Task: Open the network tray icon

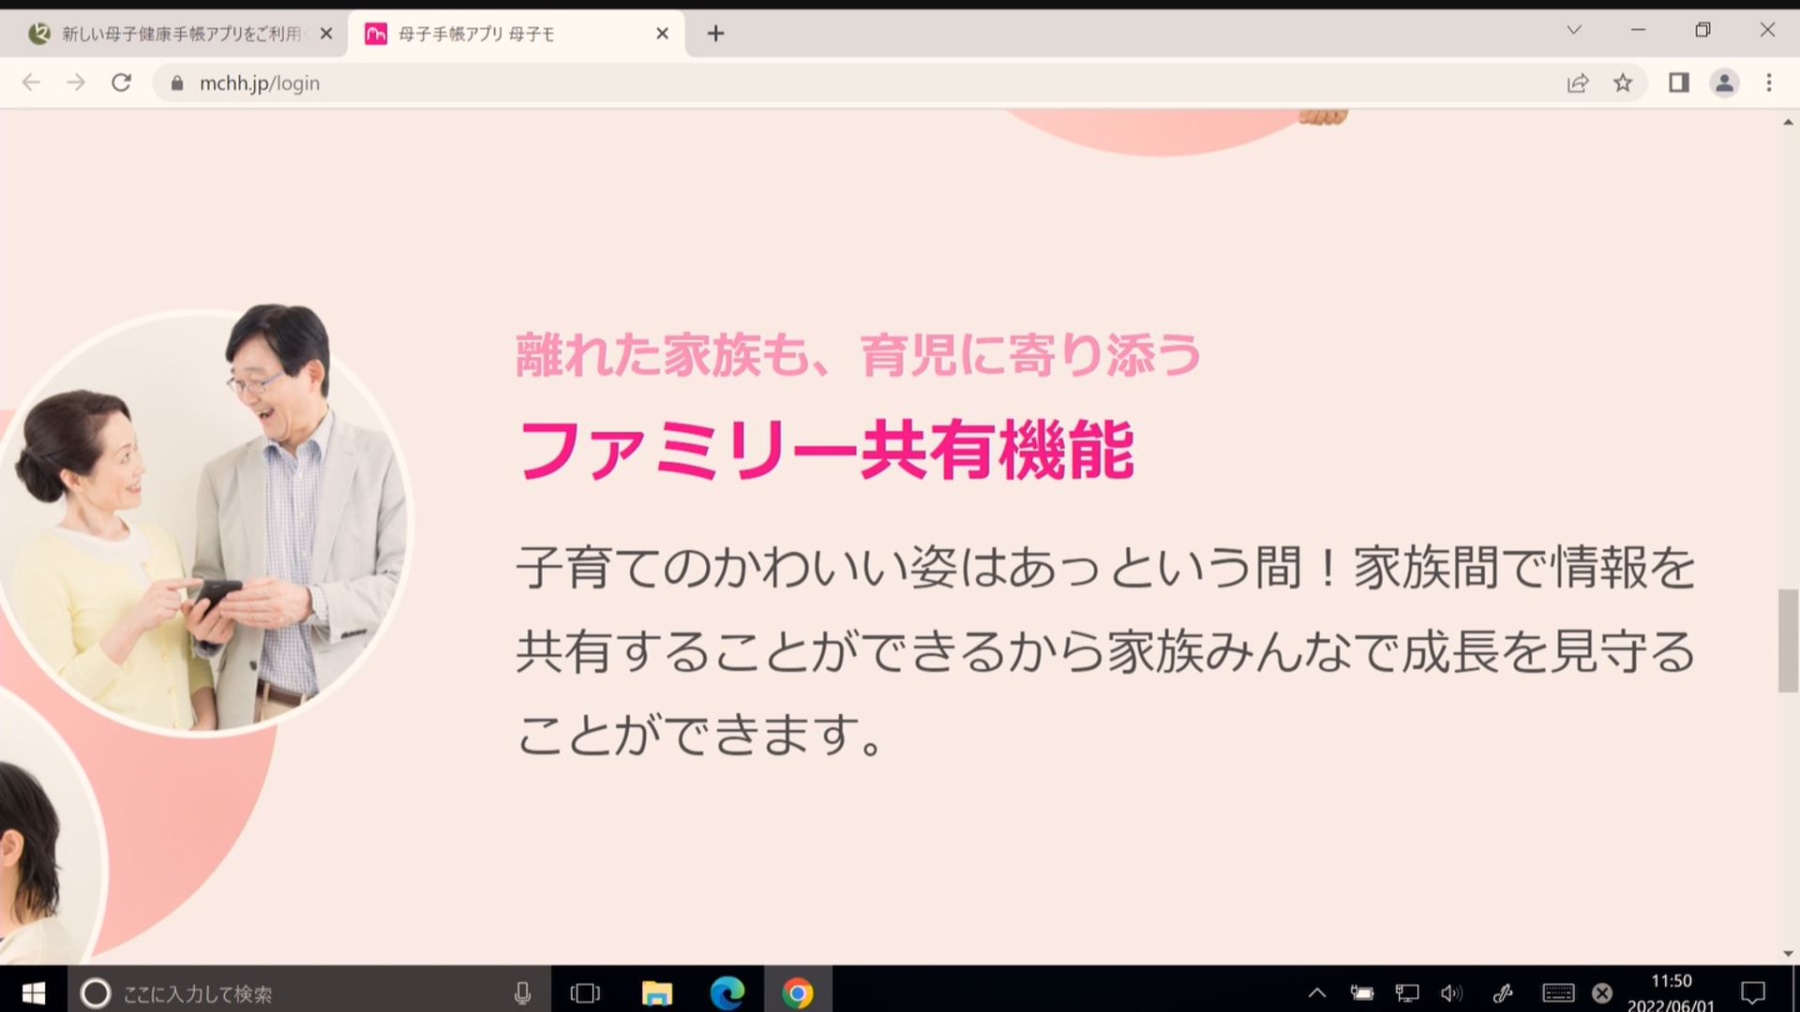Action: click(x=1407, y=993)
